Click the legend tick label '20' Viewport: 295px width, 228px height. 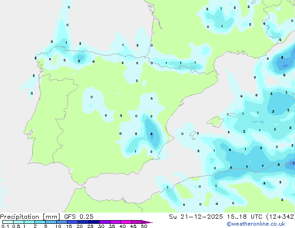coord(80,226)
